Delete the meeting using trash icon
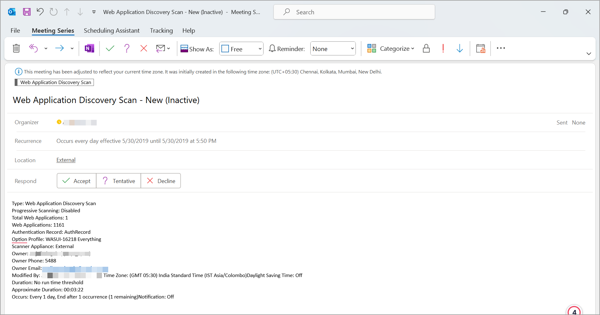 click(x=16, y=48)
